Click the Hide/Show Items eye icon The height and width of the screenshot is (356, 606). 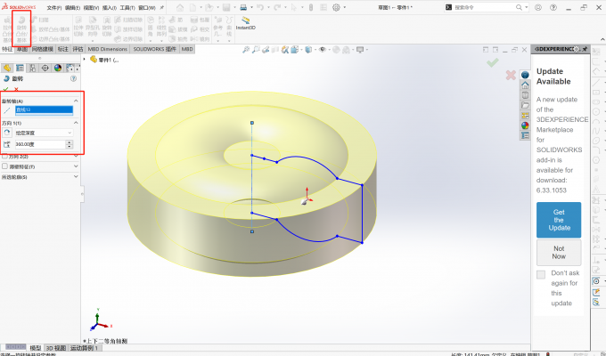click(322, 50)
